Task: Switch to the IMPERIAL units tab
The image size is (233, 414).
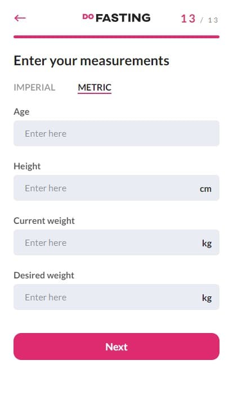Action: tap(34, 87)
